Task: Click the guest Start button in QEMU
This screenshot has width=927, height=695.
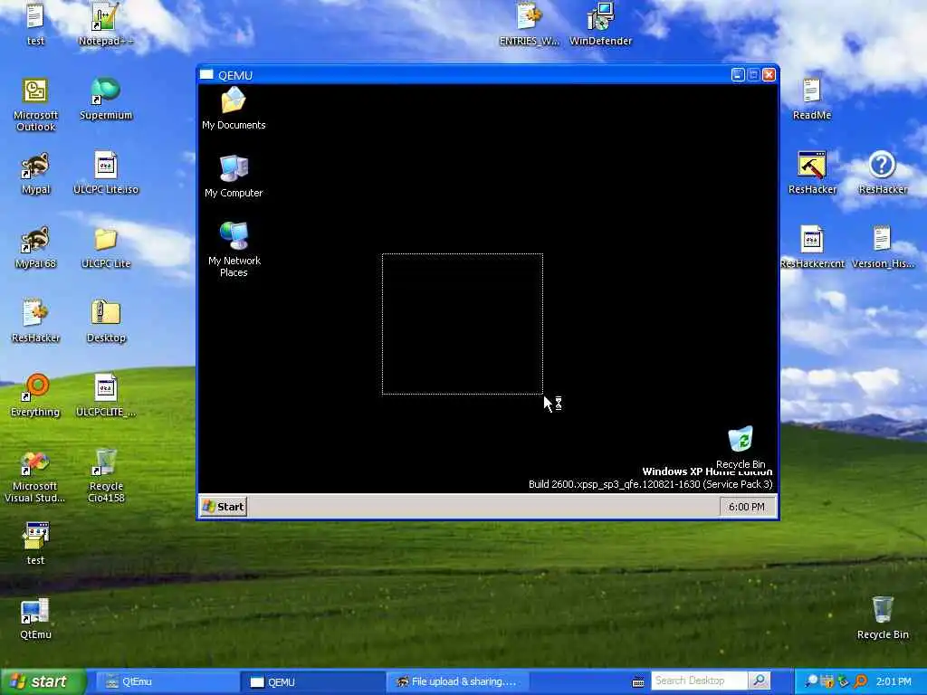Action: click(223, 507)
